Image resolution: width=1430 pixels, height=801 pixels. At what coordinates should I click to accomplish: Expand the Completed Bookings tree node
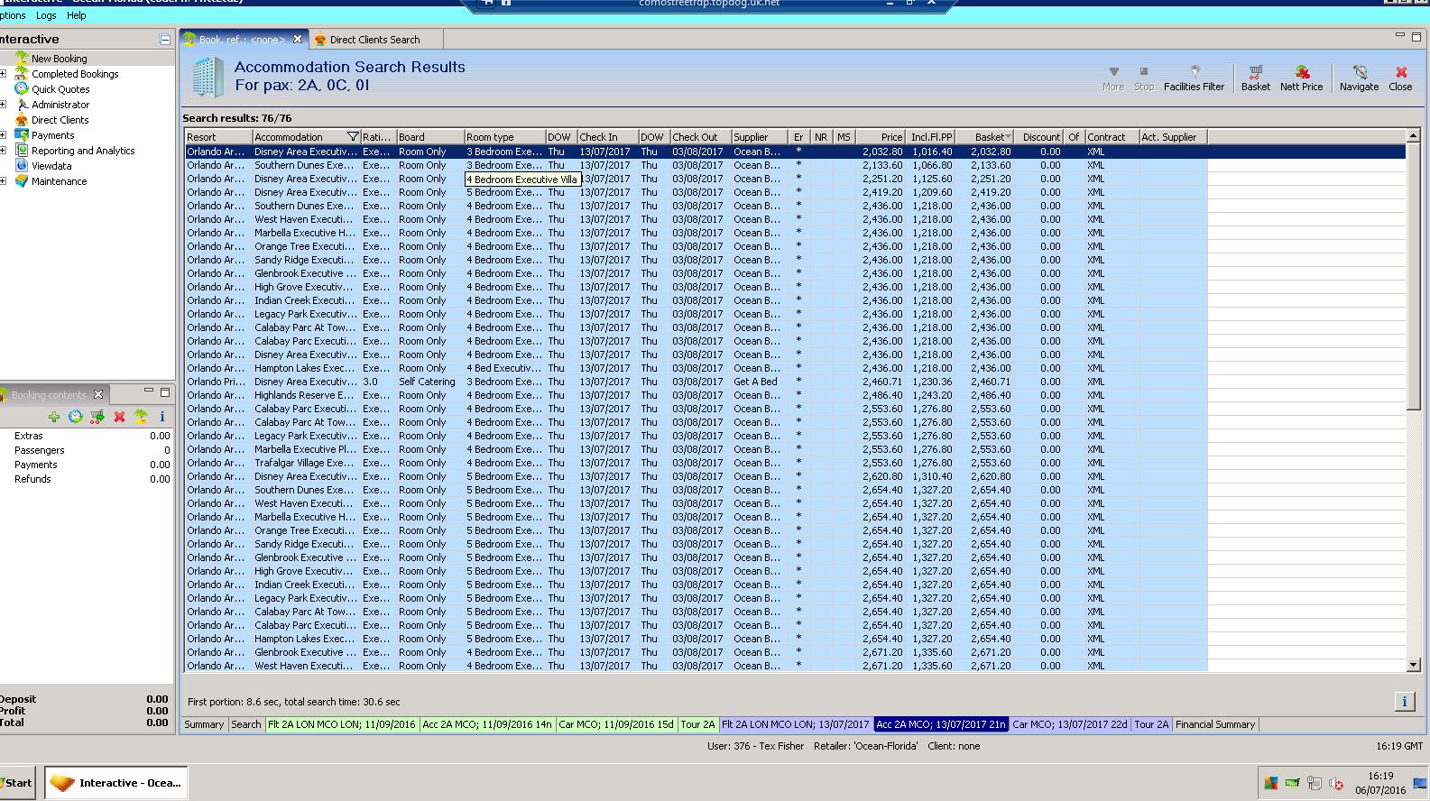coord(4,74)
